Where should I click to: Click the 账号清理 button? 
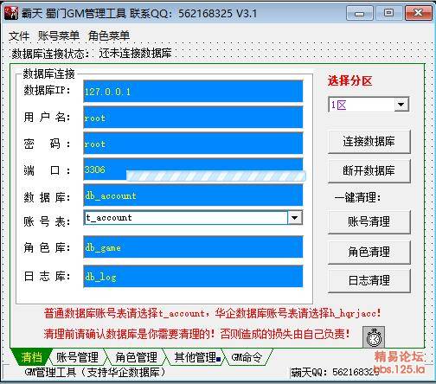tap(369, 222)
